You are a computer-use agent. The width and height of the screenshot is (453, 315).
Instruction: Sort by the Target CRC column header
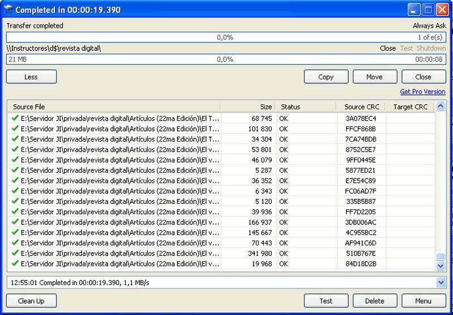tap(410, 107)
